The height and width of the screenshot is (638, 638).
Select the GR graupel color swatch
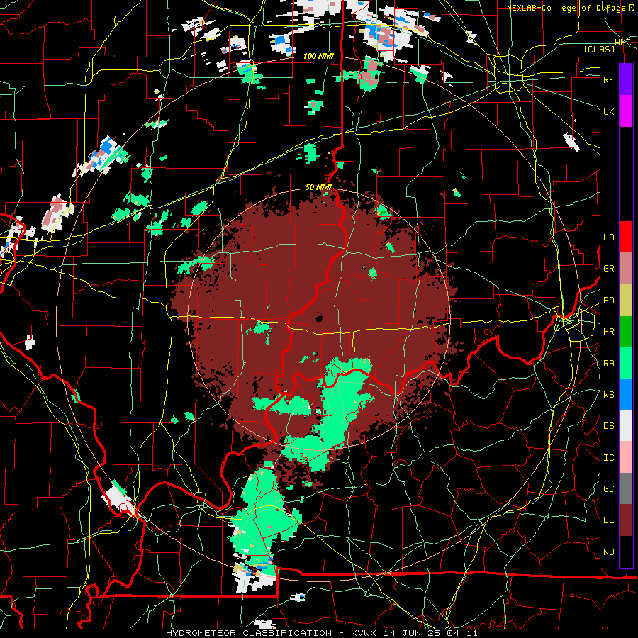click(x=626, y=269)
